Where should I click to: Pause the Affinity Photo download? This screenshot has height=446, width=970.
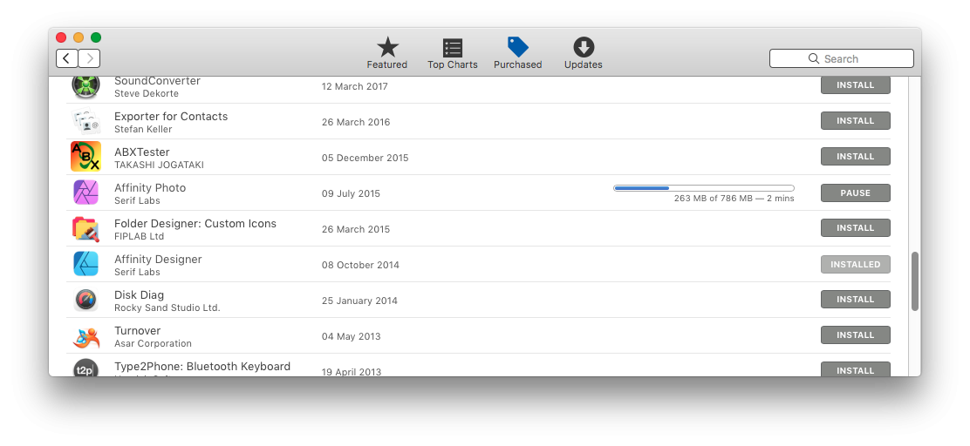pyautogui.click(x=856, y=193)
